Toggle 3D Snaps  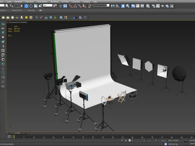coord(71,6)
